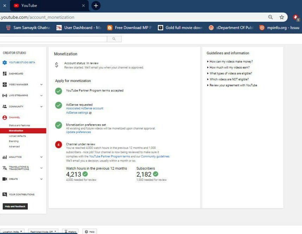Select Advanced submenu item

(14, 146)
